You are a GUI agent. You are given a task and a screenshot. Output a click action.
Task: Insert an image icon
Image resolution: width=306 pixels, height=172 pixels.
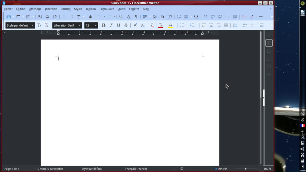[x=155, y=17]
